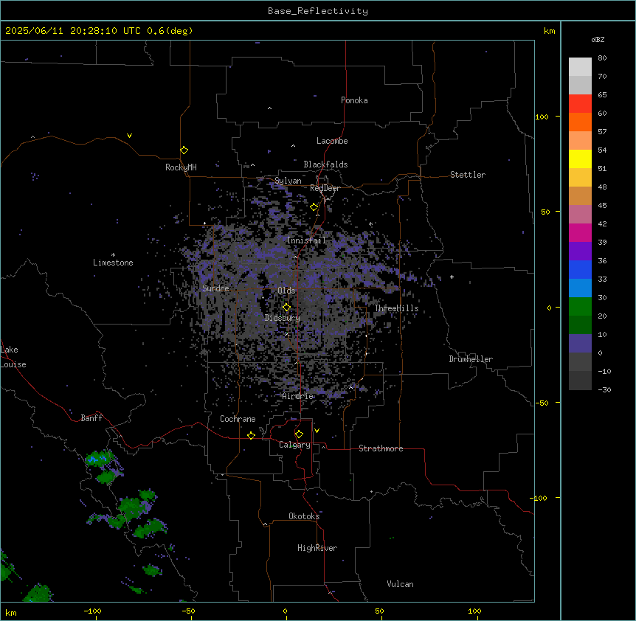Choose the purple legend swatch below 39
Image resolution: width=636 pixels, height=621 pixels.
point(580,251)
